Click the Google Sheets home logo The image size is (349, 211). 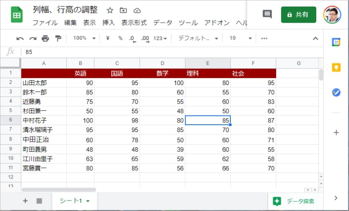click(17, 15)
